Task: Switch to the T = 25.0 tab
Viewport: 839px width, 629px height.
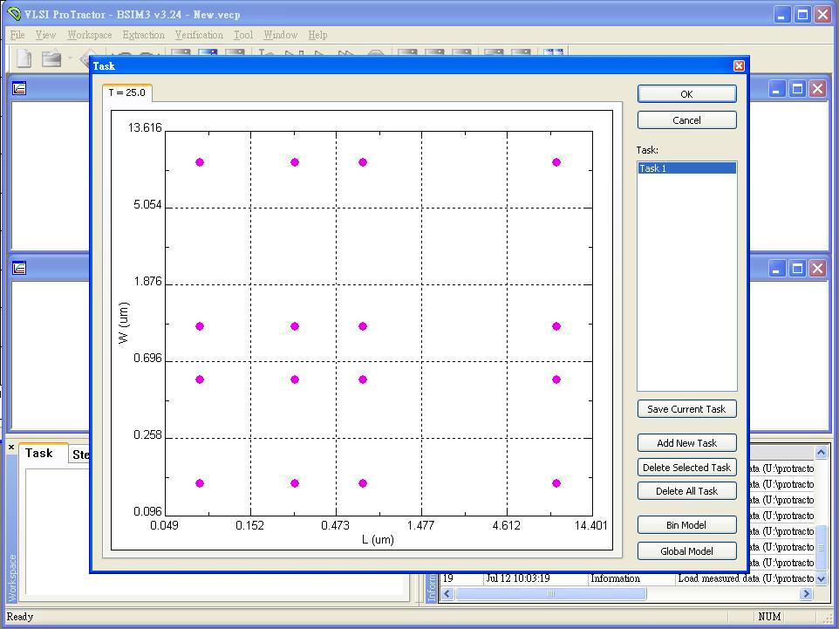Action: click(x=127, y=92)
